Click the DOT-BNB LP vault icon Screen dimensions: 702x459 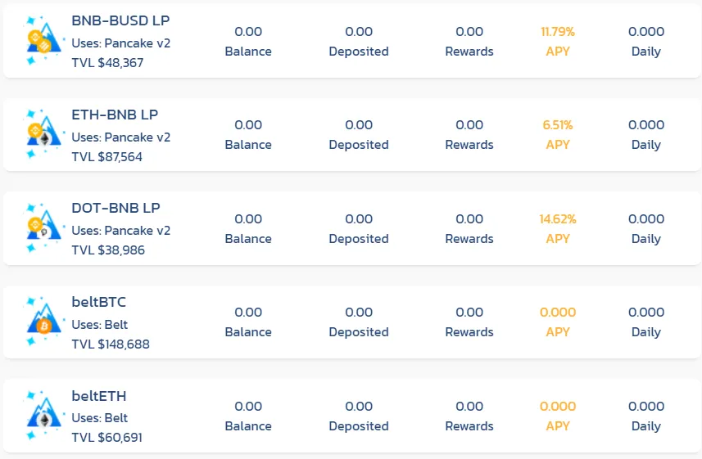(x=44, y=228)
